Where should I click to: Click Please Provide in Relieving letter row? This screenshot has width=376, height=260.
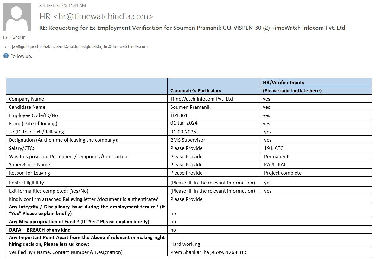pos(186,199)
